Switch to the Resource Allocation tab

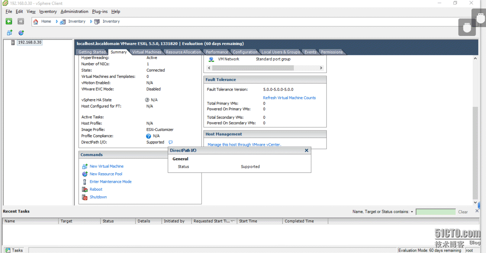183,52
